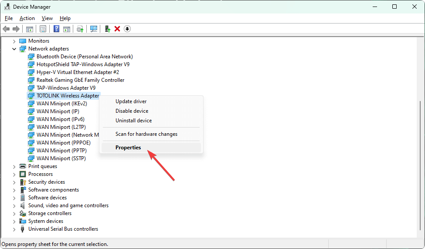The width and height of the screenshot is (425, 249).
Task: Select WAN Miniport (IKEv2)
Action: coord(62,104)
